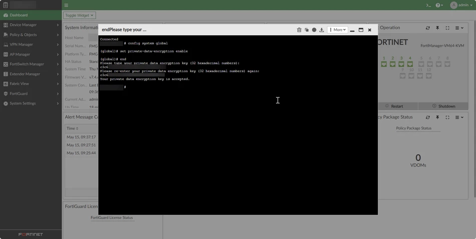Screen dimensions: 476x239
Task: Select alert row May 15, 09:37:17
Action: click(81, 137)
